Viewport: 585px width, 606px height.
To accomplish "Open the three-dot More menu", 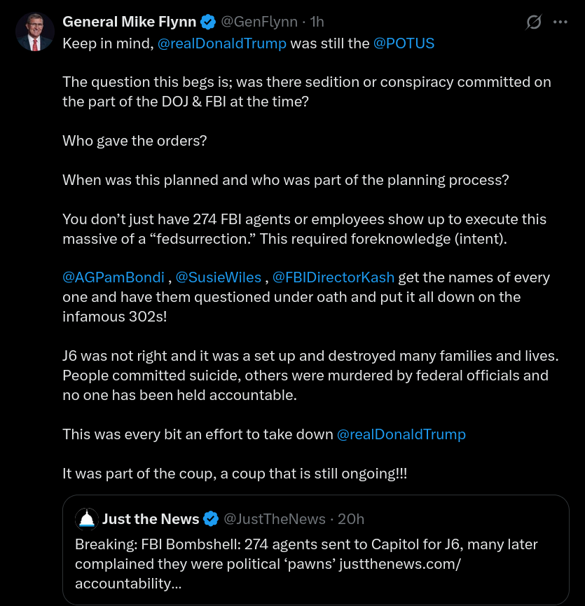I will click(560, 22).
